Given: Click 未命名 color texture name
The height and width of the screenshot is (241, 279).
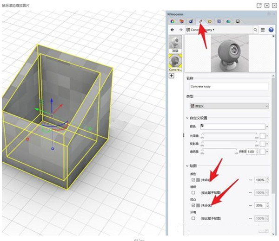Looking at the screenshot, I should click(206, 180).
